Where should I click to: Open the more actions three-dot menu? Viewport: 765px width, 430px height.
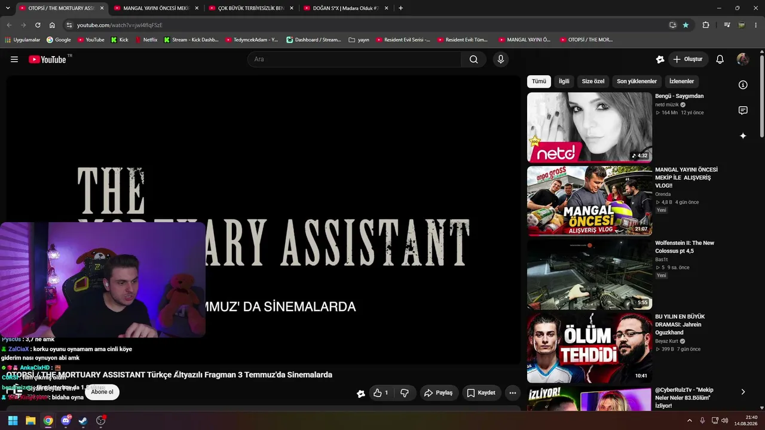pos(513,393)
